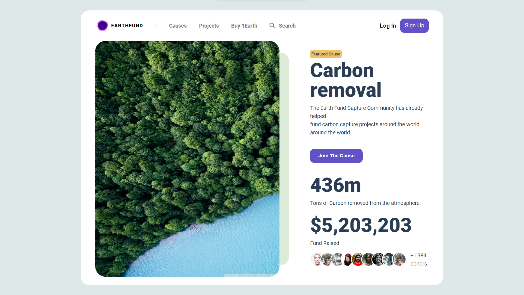The height and width of the screenshot is (295, 524).
Task: Click bearded donor avatar in fur hat
Action: point(358,259)
